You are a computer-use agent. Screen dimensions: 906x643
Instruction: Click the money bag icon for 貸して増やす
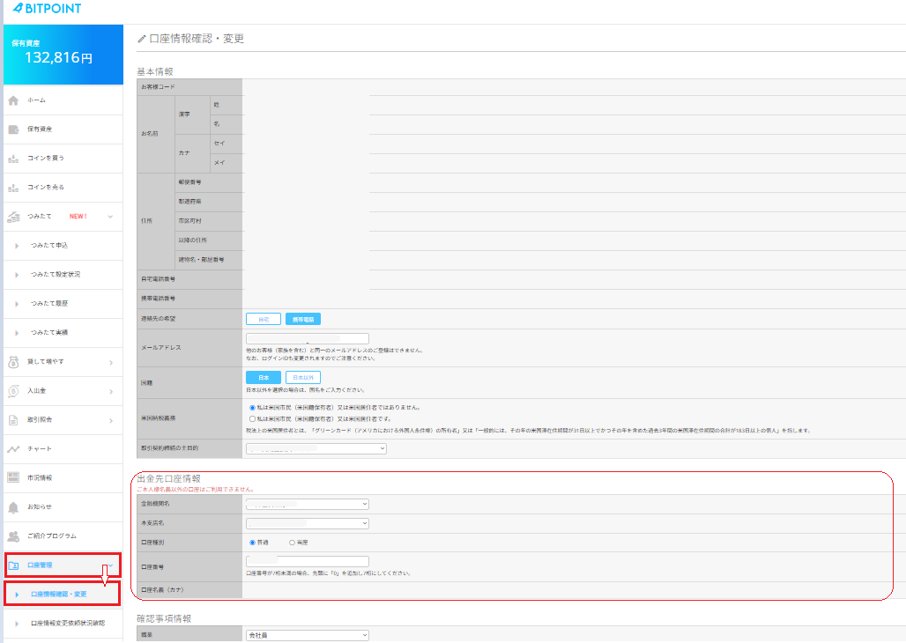coord(13,362)
